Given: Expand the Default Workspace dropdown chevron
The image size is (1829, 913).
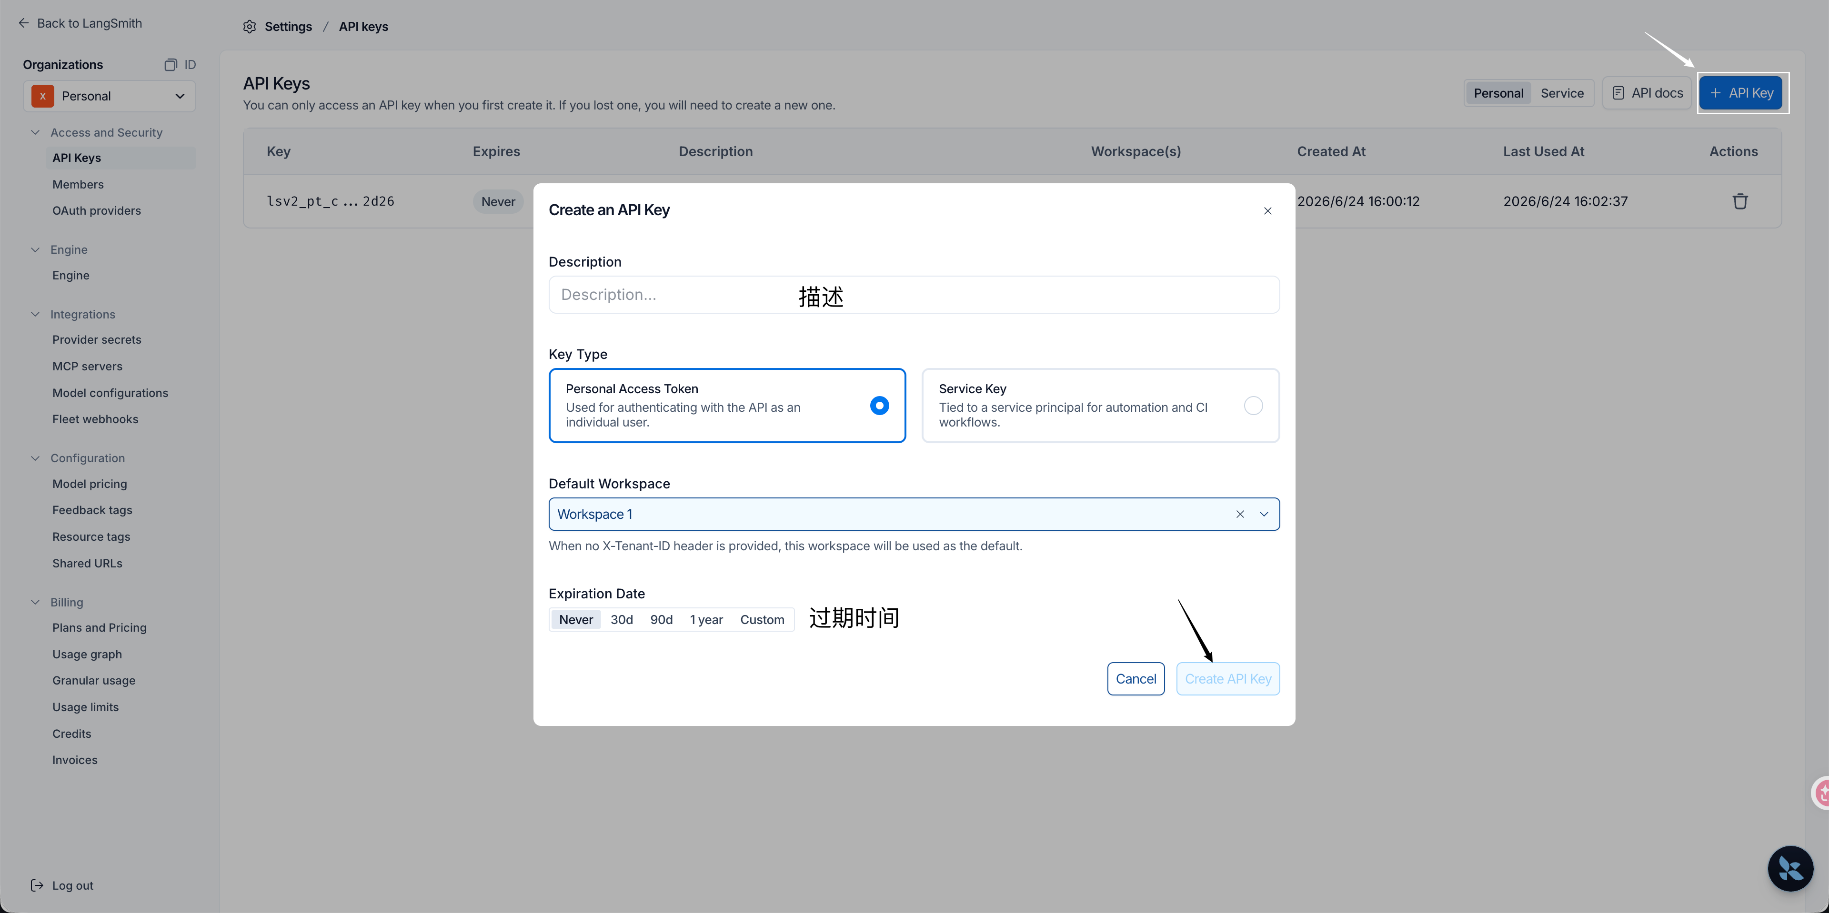Looking at the screenshot, I should click(1264, 514).
